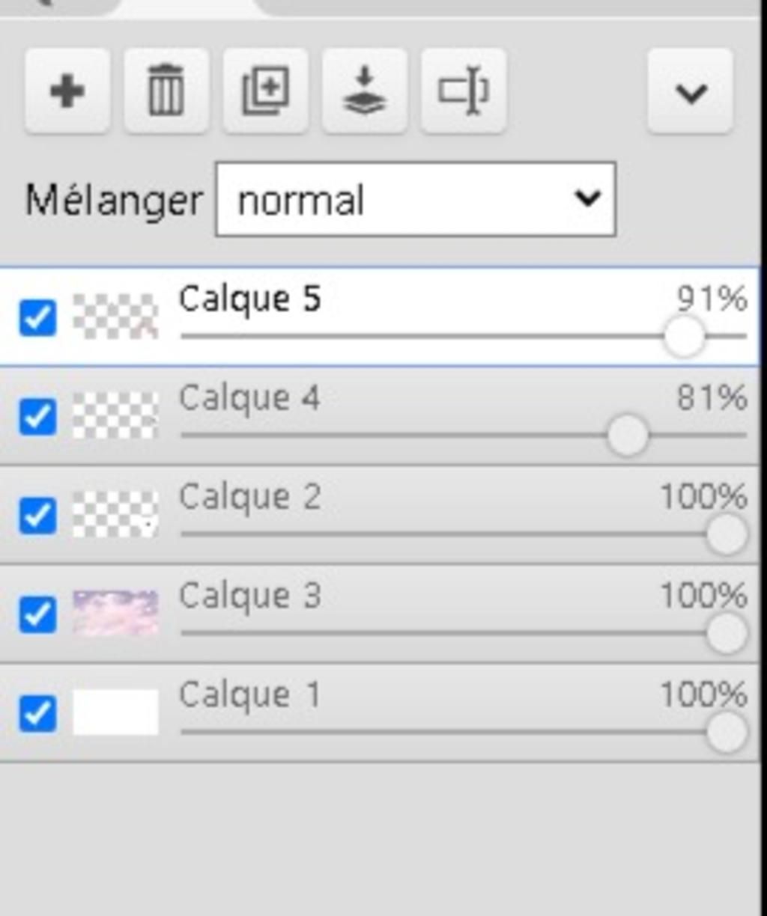The image size is (767, 916).
Task: Delete the layer with the trash icon
Action: coord(166,91)
